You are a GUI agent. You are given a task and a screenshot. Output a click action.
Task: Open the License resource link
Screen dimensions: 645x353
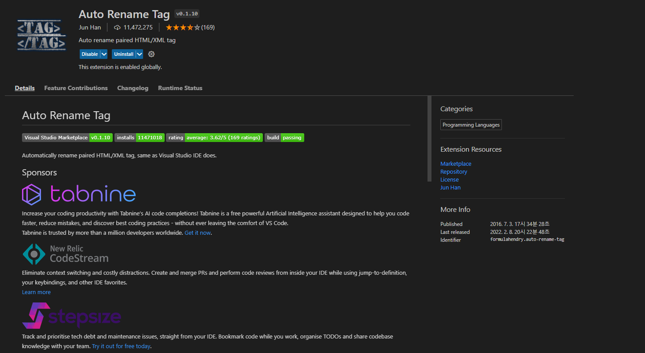click(450, 179)
